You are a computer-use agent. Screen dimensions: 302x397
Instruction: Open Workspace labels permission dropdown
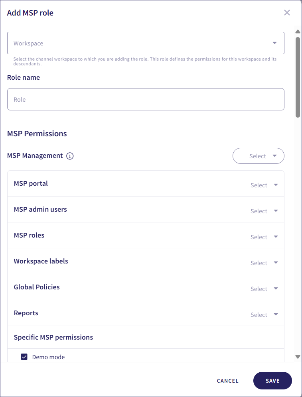[264, 263]
